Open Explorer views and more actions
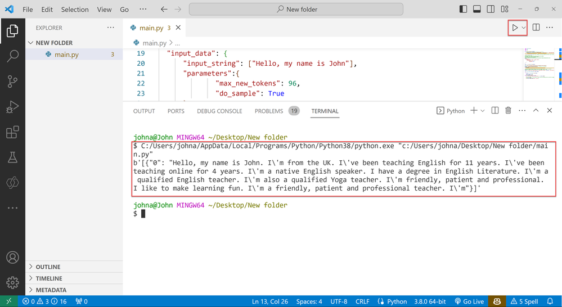This screenshot has height=307, width=562. pyautogui.click(x=110, y=28)
